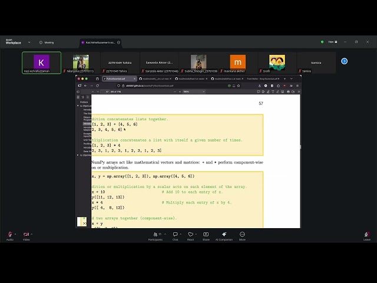This screenshot has height=283, width=377.
Task: Click the Leave meeting button
Action: (366, 235)
